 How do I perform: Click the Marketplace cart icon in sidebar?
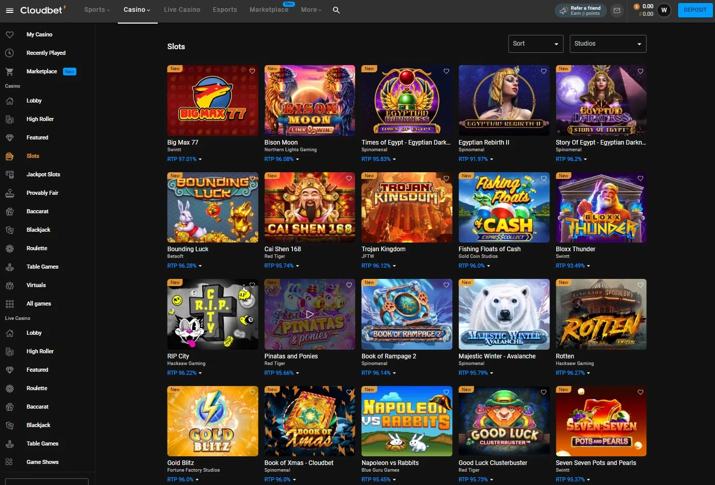click(x=9, y=71)
